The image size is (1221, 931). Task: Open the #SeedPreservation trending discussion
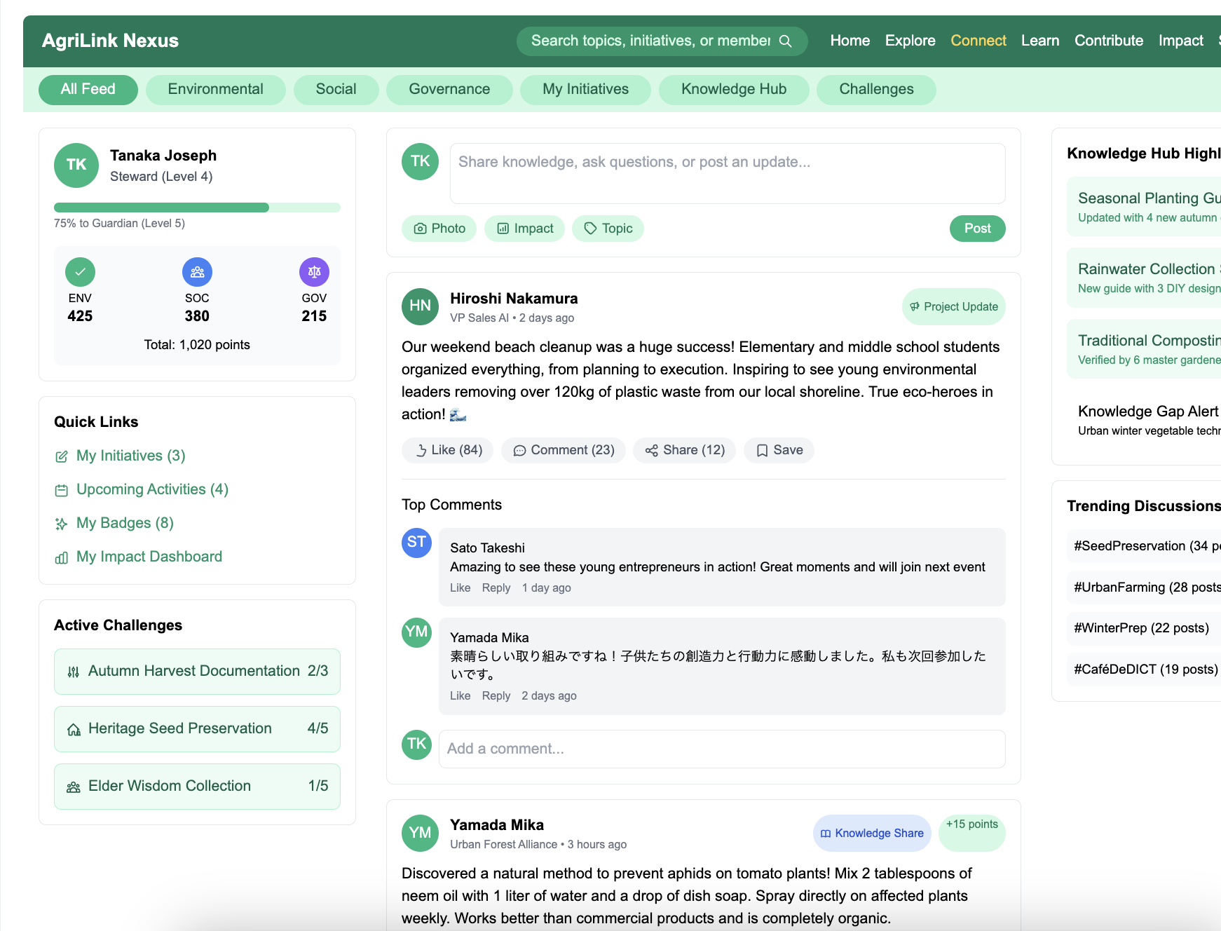[x=1144, y=546]
